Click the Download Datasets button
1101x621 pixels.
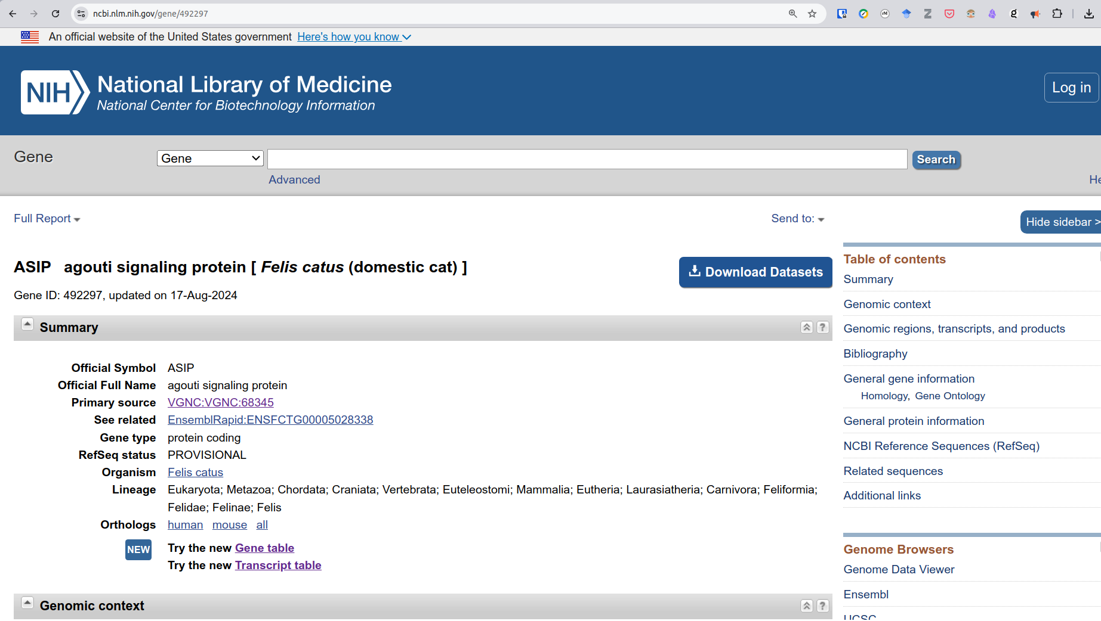(x=755, y=272)
